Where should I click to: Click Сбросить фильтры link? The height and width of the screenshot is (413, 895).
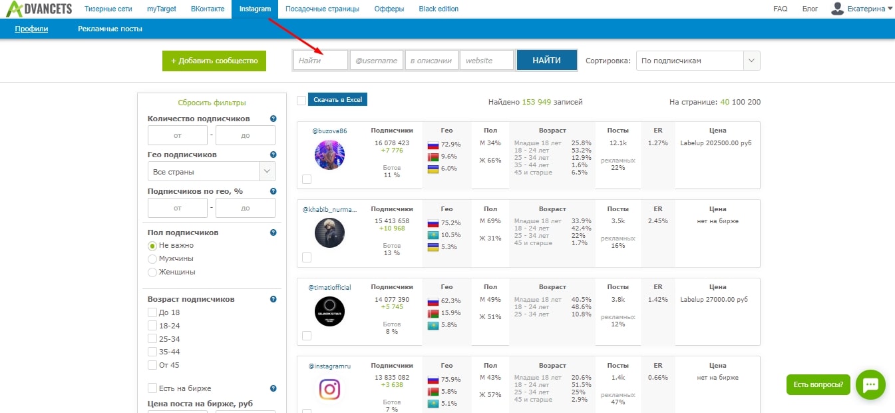pyautogui.click(x=212, y=103)
